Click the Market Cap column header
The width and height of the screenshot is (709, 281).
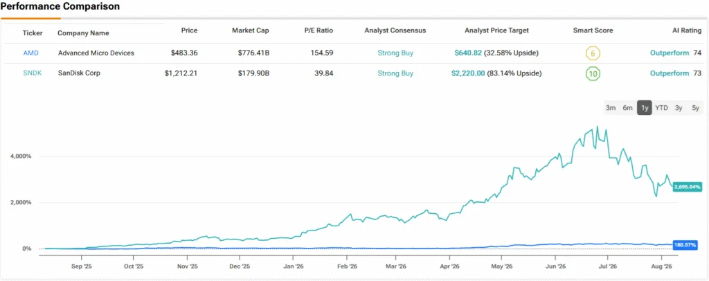point(251,30)
